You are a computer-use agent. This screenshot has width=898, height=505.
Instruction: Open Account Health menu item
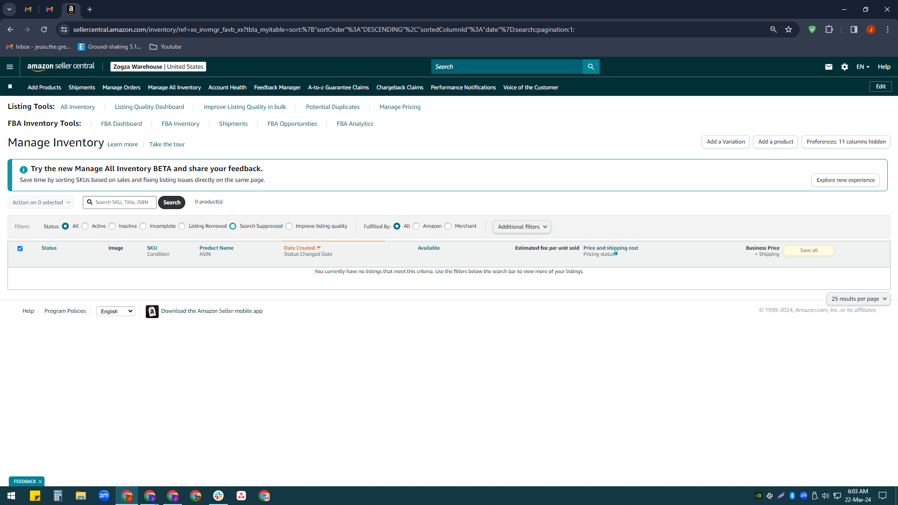pyautogui.click(x=227, y=87)
